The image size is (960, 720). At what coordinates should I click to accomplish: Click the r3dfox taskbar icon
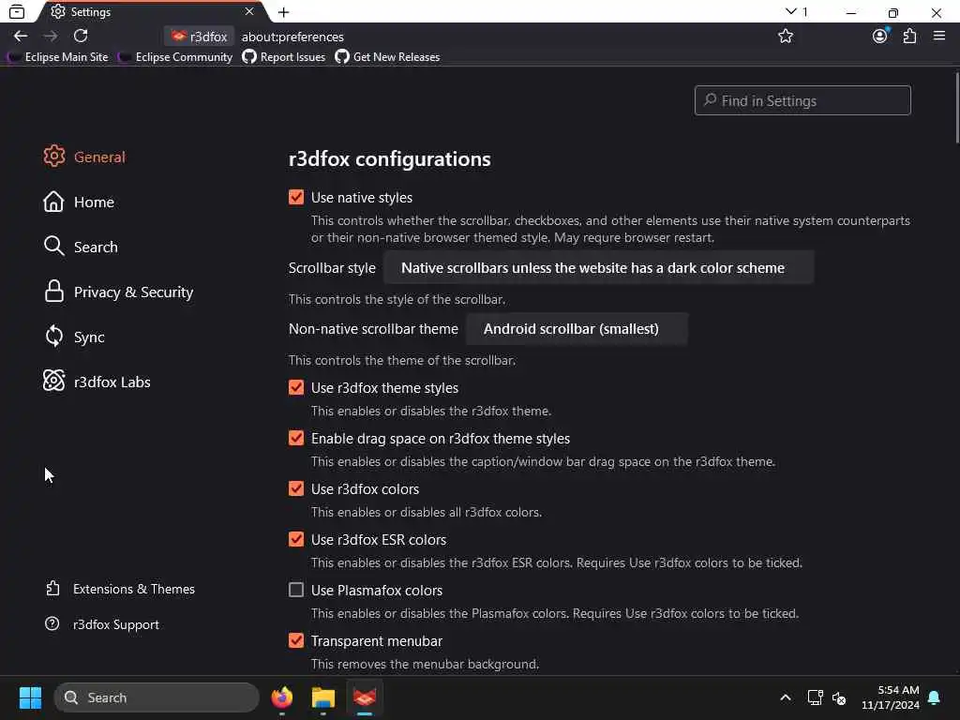[365, 697]
